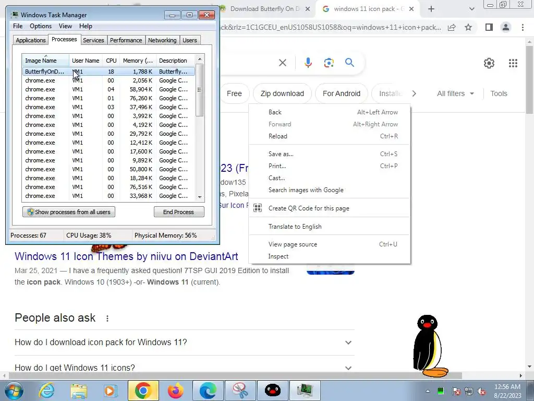Image resolution: width=534 pixels, height=401 pixels.
Task: Click Show processes from all users
Action: (x=69, y=212)
